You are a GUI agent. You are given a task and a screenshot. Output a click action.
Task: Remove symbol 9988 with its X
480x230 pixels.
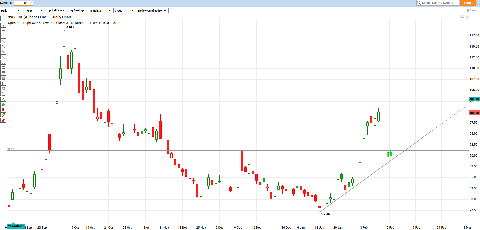pos(31,3)
